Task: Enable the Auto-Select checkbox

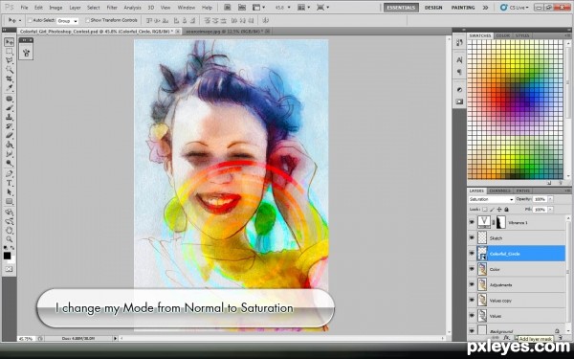Action: (x=31, y=20)
